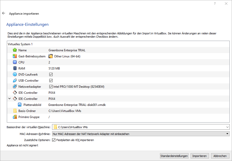Click the Importieren button

click(200, 156)
